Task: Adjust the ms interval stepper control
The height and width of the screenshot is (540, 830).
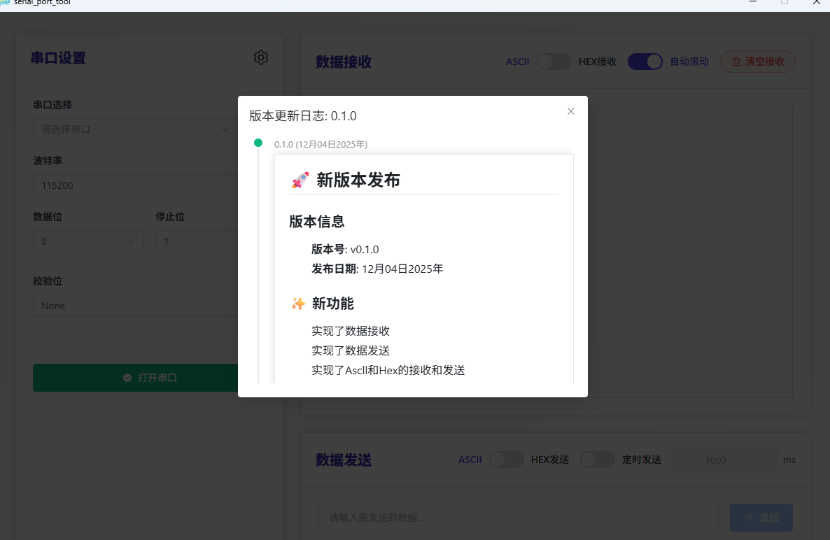Action: (x=766, y=460)
